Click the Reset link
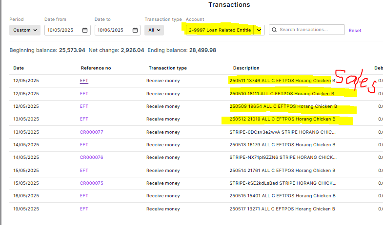 [355, 31]
